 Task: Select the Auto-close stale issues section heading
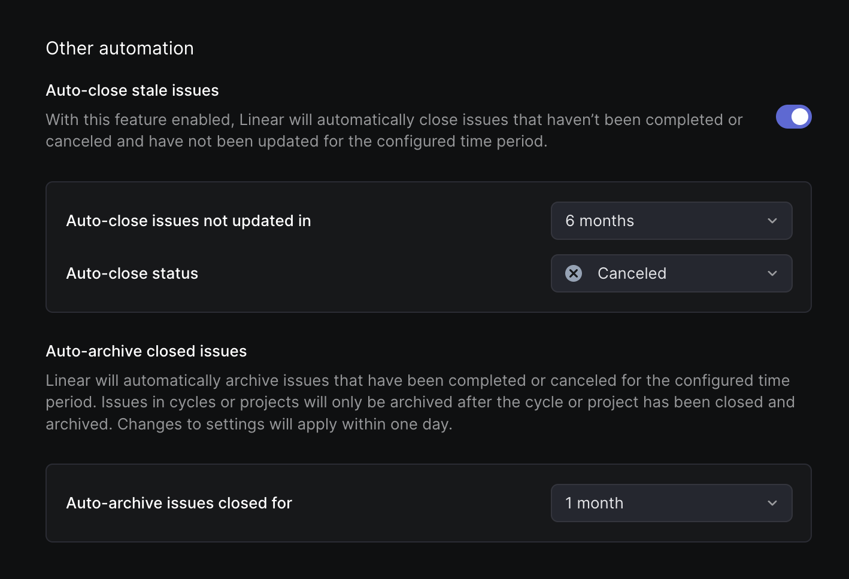click(132, 90)
